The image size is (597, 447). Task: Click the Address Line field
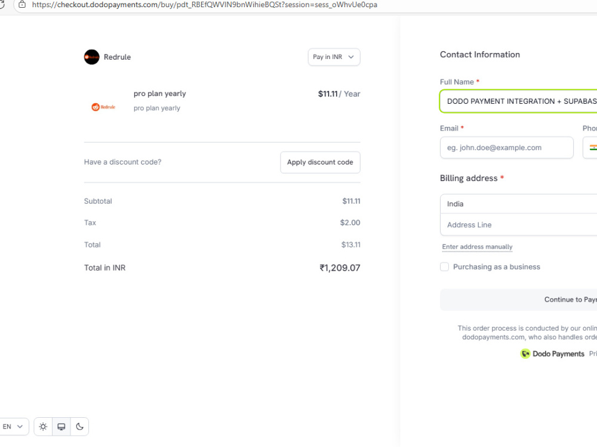[519, 225]
